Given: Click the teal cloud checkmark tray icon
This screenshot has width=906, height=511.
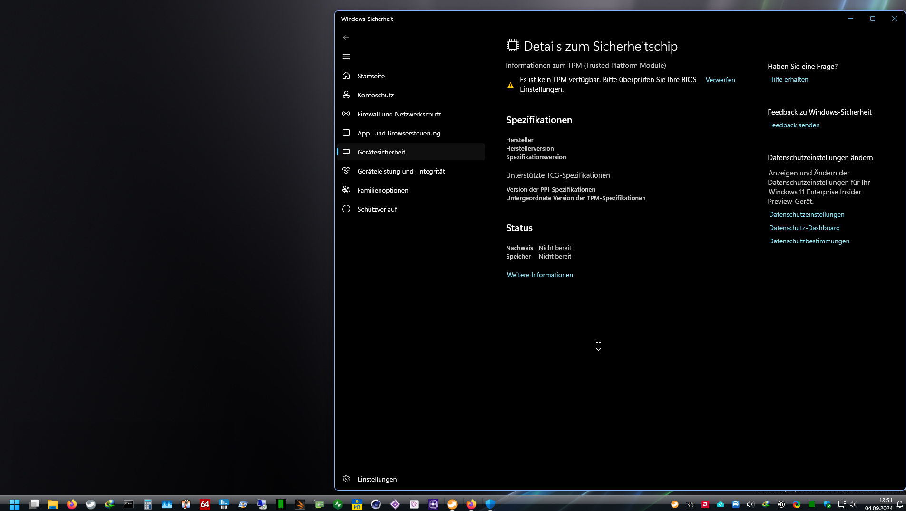Looking at the screenshot, I should 721,504.
